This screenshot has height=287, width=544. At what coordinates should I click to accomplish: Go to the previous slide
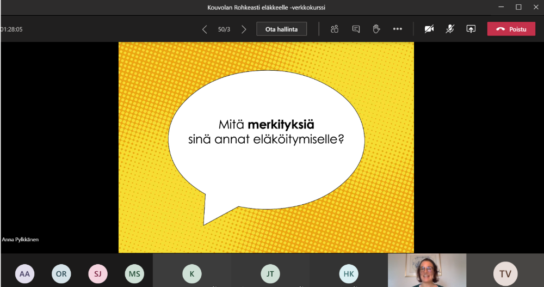point(205,29)
